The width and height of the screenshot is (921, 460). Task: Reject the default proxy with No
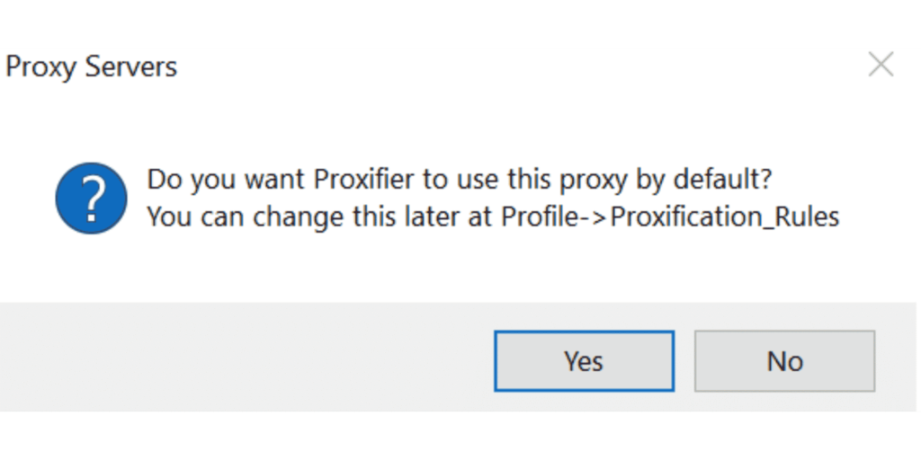pos(784,361)
